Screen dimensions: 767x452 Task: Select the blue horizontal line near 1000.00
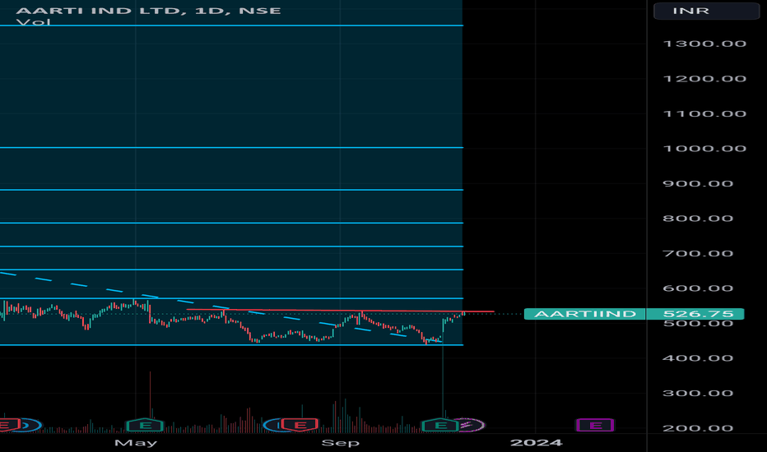[x=231, y=148]
